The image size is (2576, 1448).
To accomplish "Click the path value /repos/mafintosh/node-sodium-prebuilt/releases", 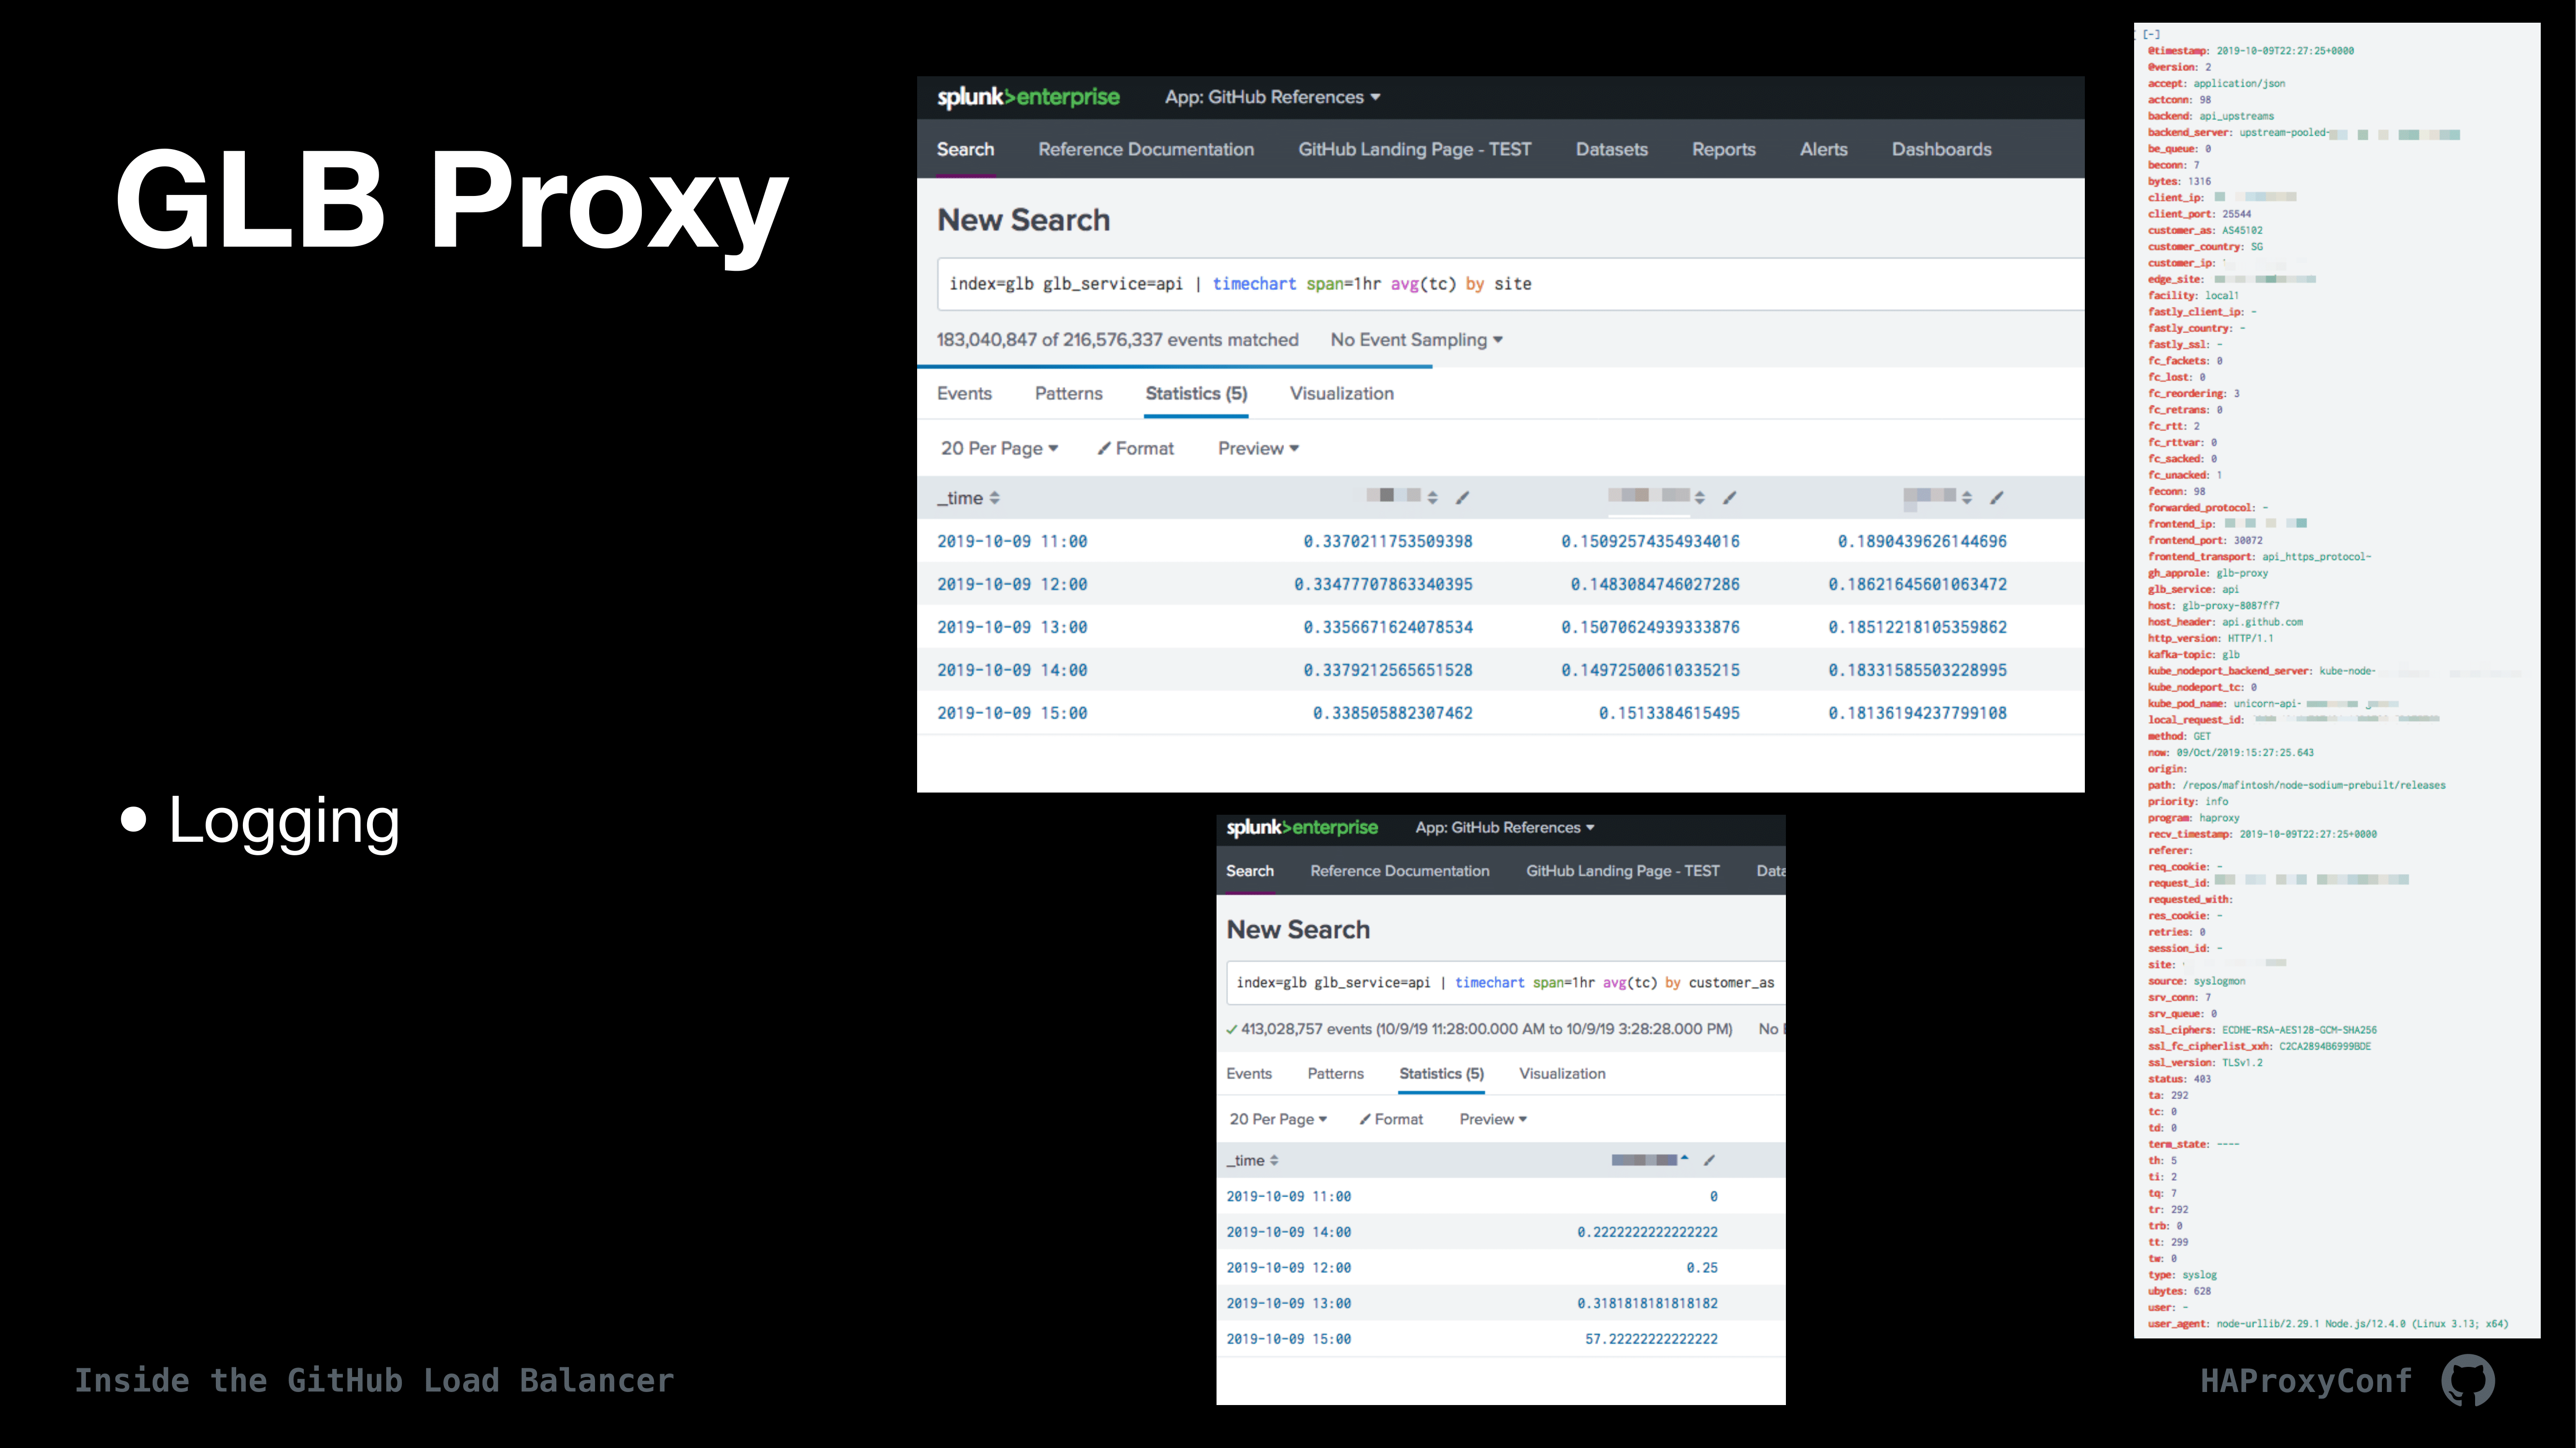I will click(x=2314, y=785).
